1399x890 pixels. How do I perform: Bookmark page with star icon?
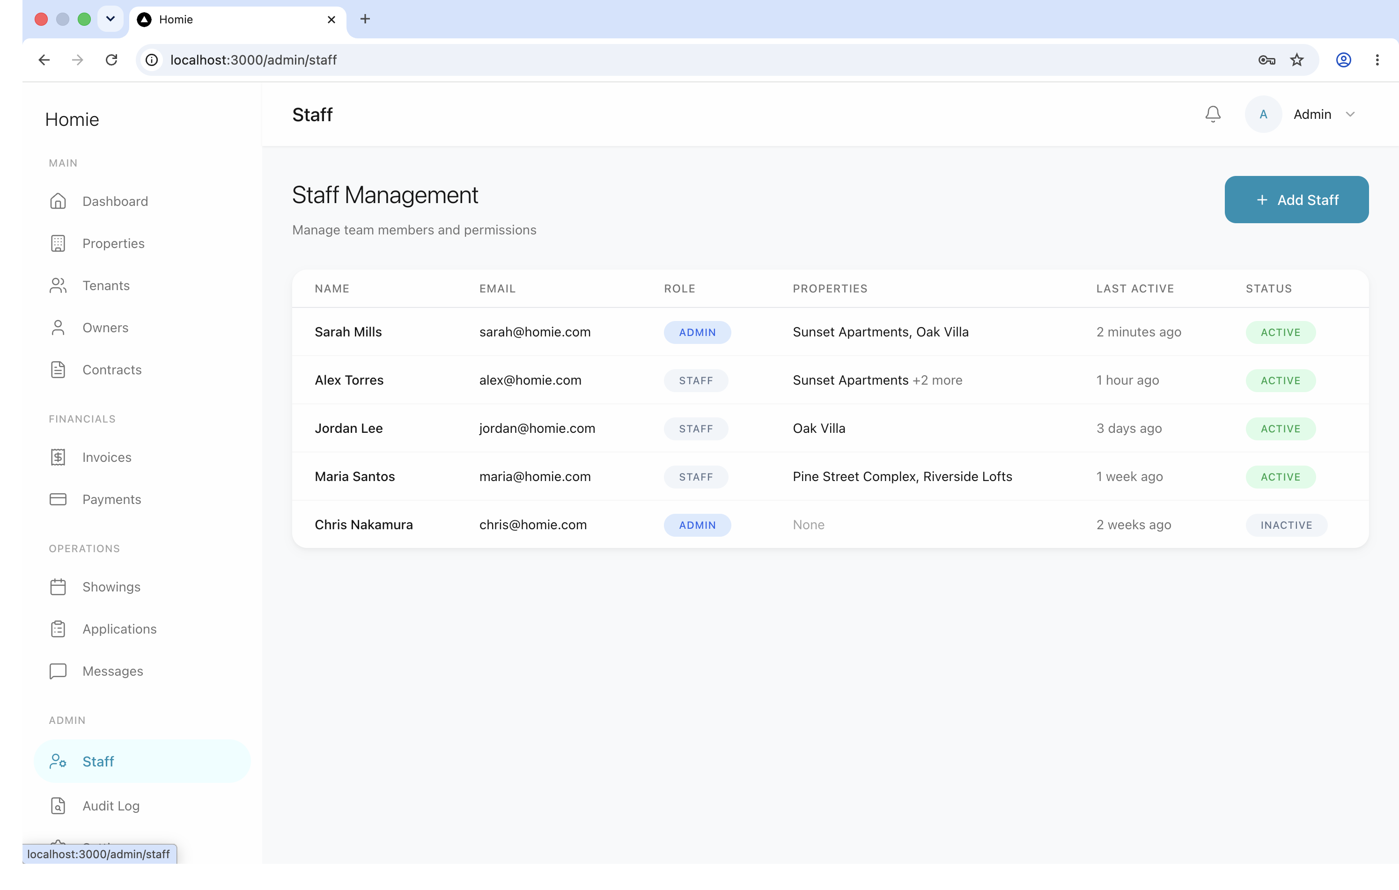click(x=1297, y=60)
